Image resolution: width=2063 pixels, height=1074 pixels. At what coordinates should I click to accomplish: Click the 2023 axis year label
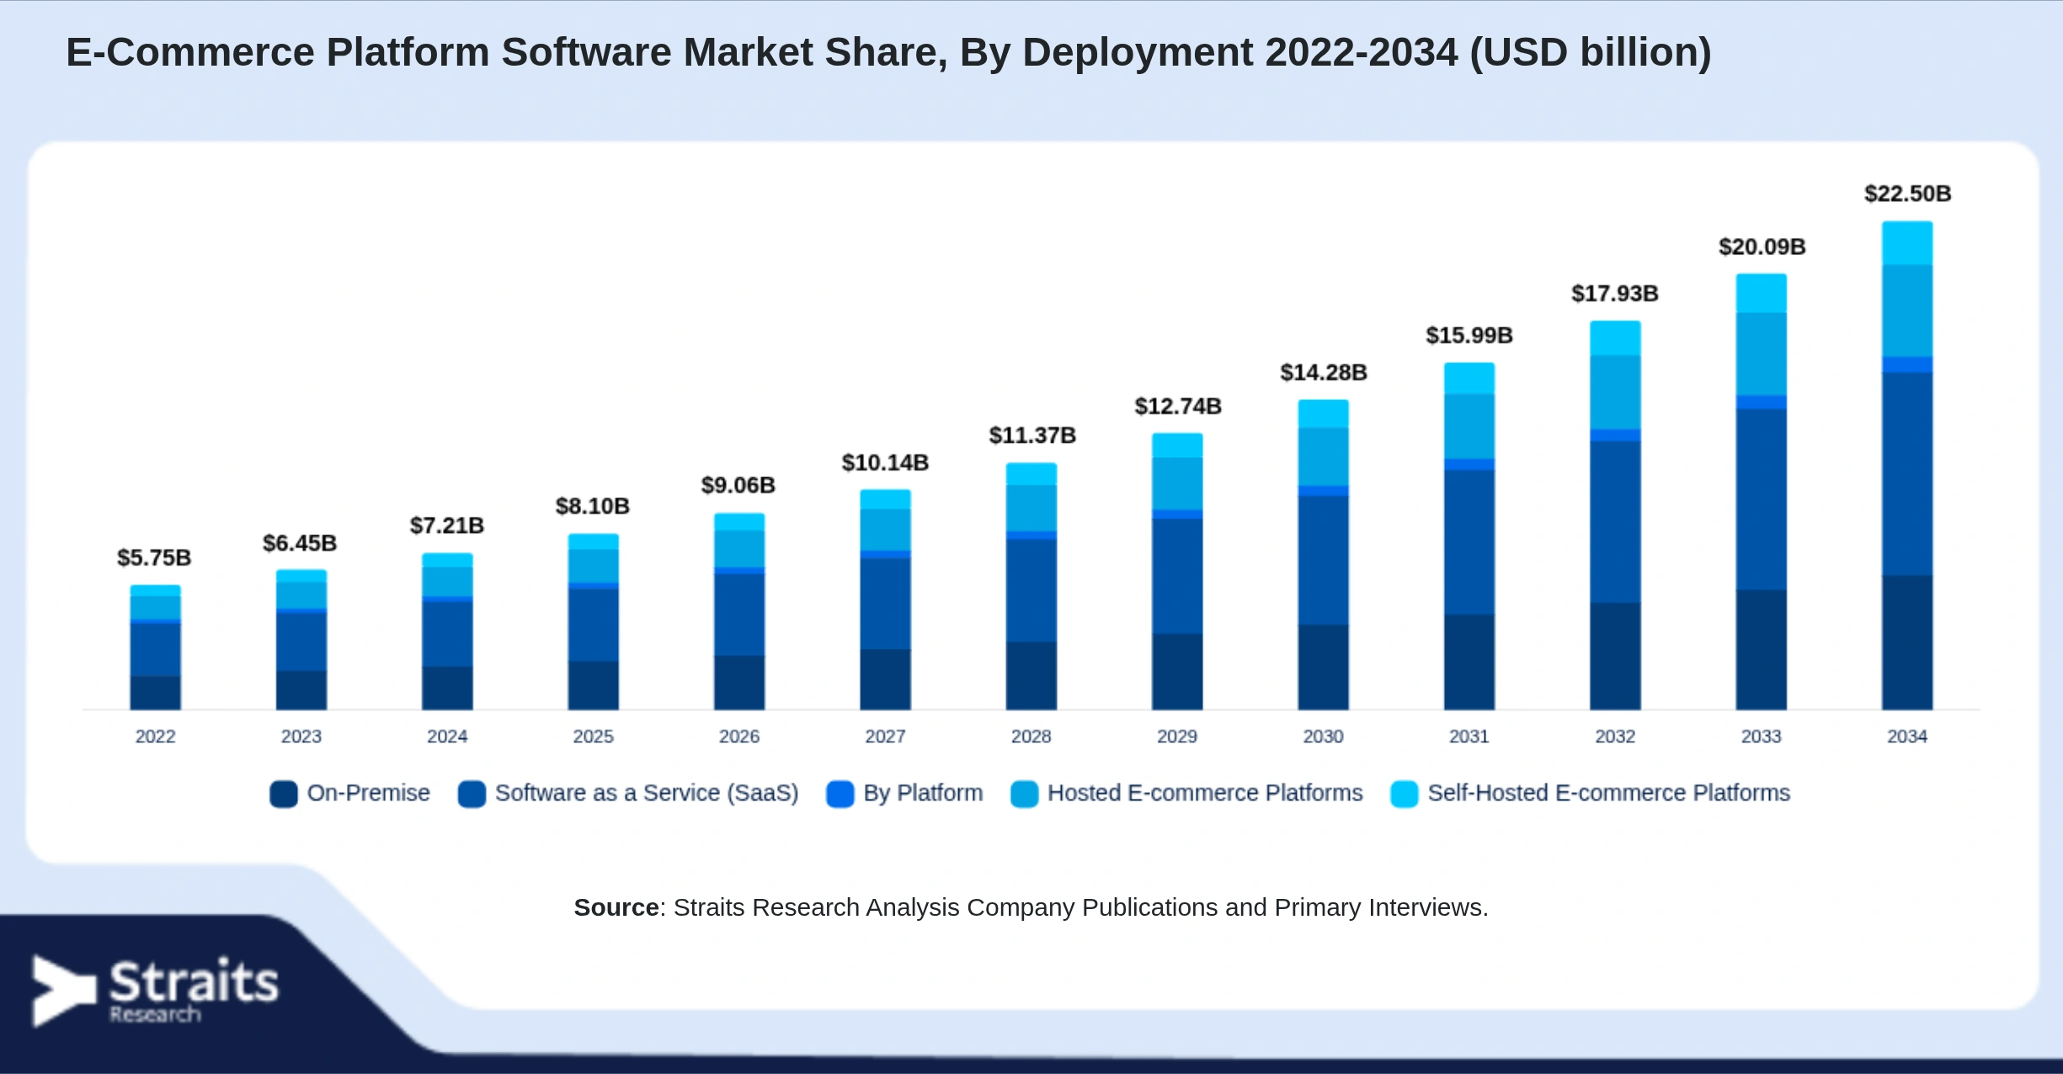click(x=301, y=736)
